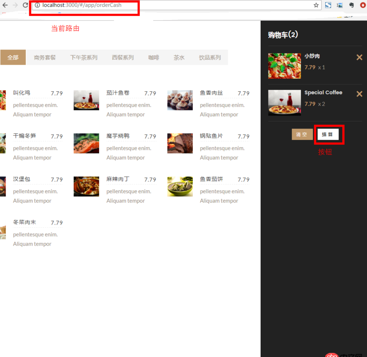367x357 pixels.
Task: Click the 结算 checkout button
Action: click(328, 134)
